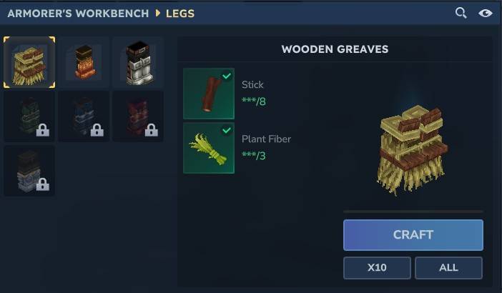This screenshot has height=293, width=502.
Task: Craft all with the ALL button
Action: coord(448,268)
